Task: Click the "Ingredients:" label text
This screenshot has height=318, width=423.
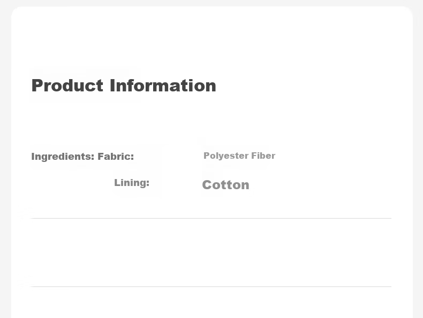Action: tap(63, 157)
